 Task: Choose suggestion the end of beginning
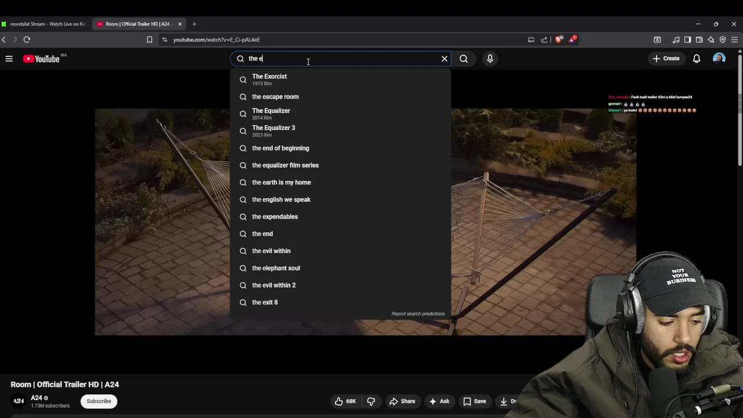point(340,148)
